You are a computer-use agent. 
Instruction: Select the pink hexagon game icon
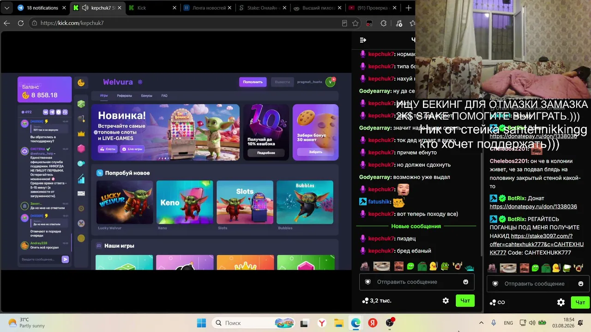tap(81, 148)
